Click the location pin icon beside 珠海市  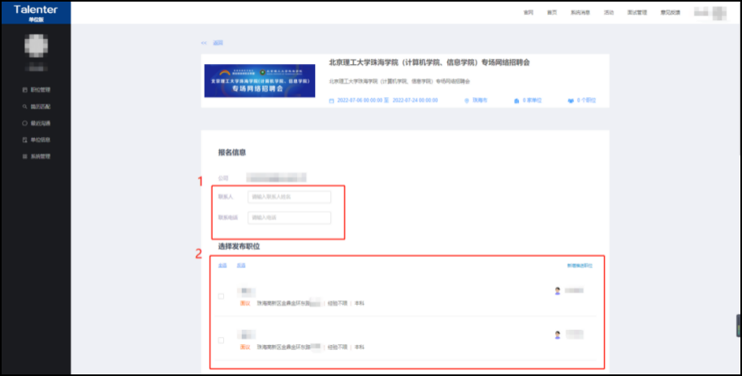(467, 100)
